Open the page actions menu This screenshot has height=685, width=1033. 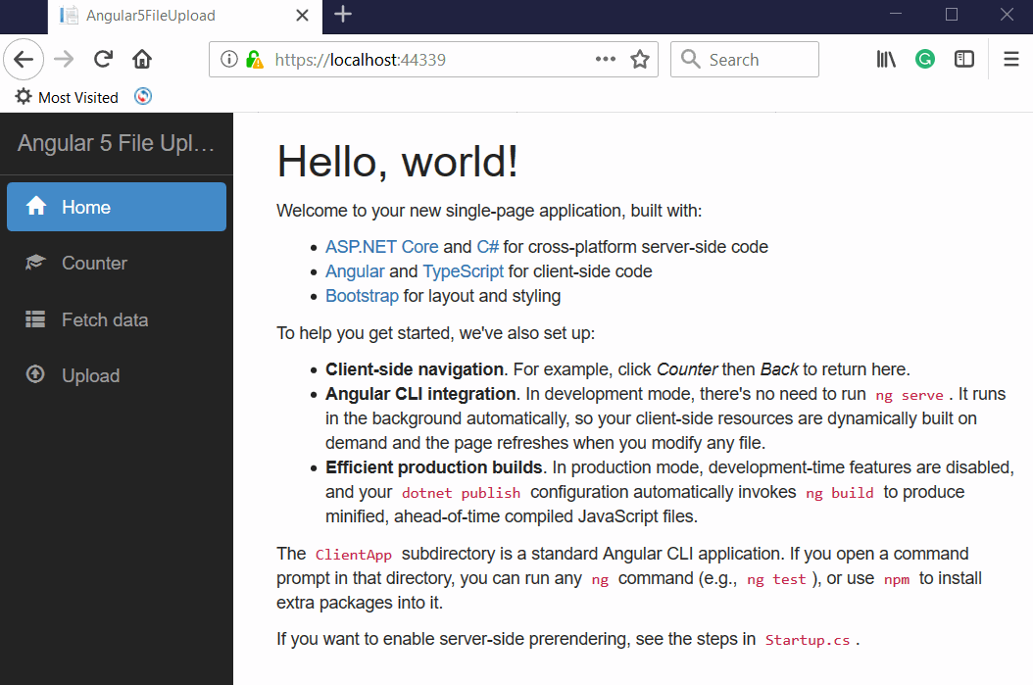605,59
